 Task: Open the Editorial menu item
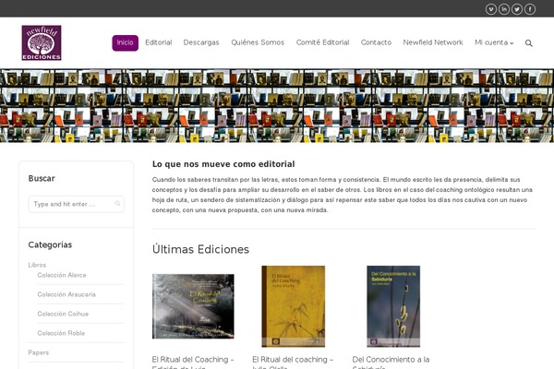pyautogui.click(x=158, y=42)
